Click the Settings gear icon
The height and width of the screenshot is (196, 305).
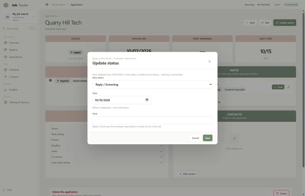pyautogui.click(x=5, y=102)
